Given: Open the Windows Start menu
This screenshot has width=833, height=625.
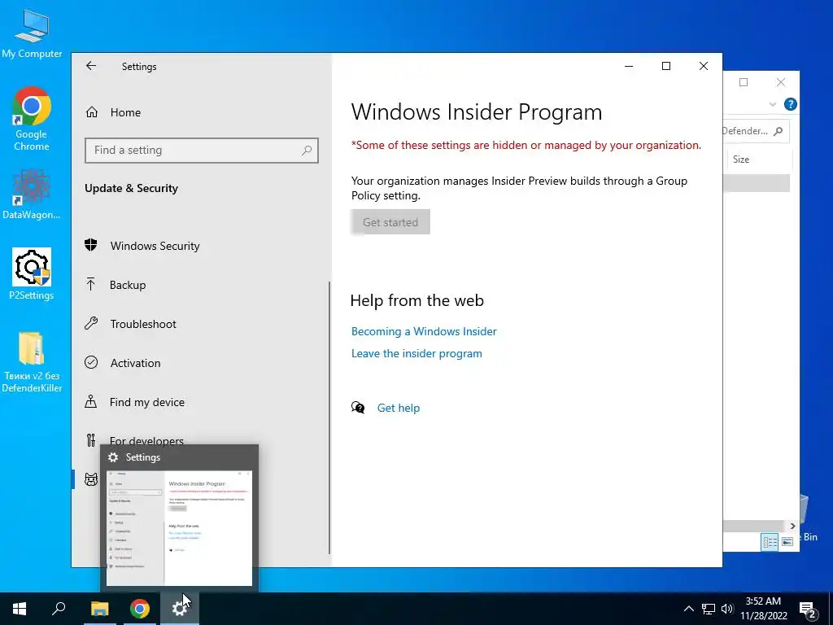Looking at the screenshot, I should 20,609.
